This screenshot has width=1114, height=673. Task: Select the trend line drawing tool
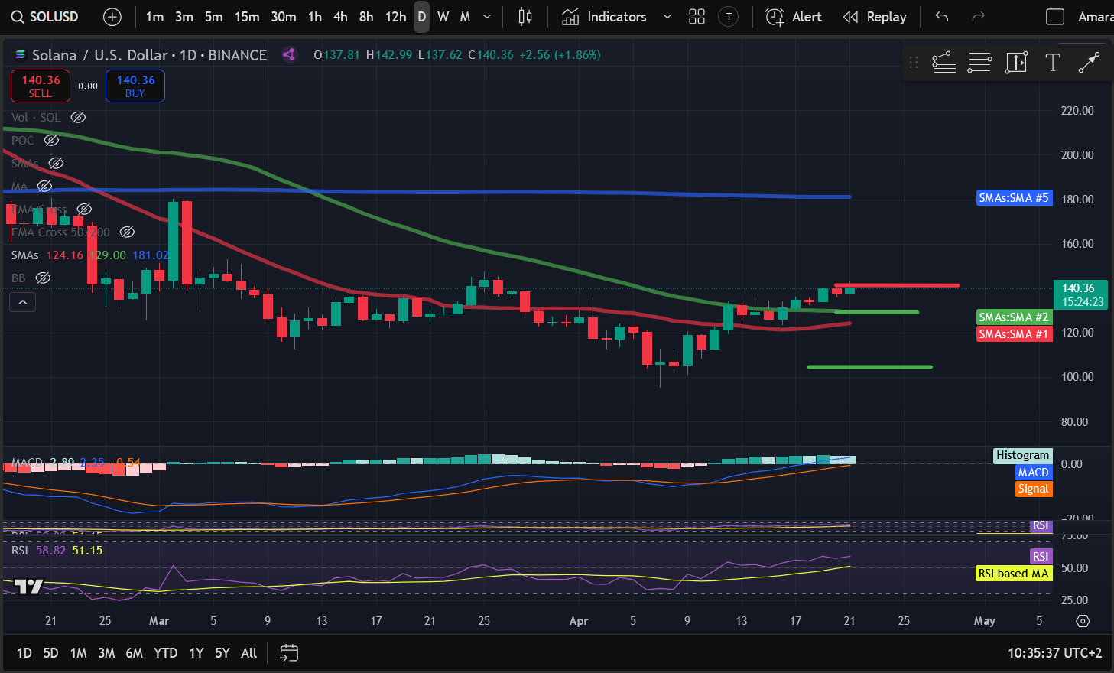(x=1089, y=63)
